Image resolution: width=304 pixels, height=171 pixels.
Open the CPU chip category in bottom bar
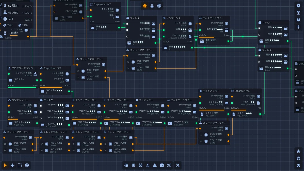[x=134, y=165]
